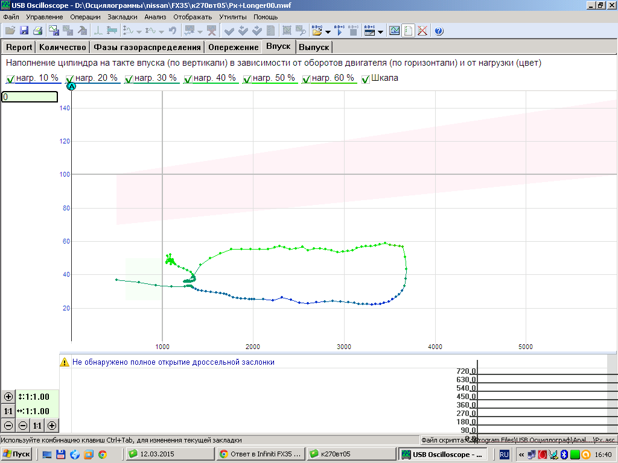Open the Анализ menu

[155, 17]
